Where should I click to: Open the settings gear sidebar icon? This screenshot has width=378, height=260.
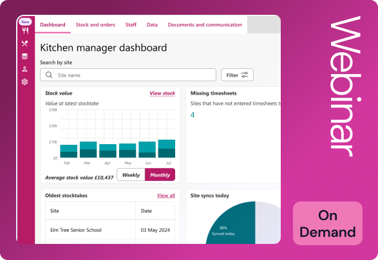[24, 82]
